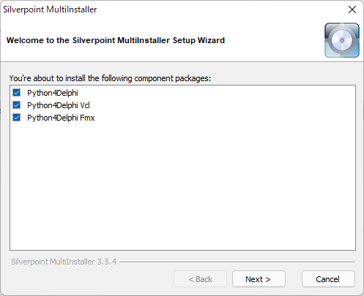Toggle the Python4Delphi Vcl checkbox
This screenshot has height=296, width=364.
click(x=17, y=105)
